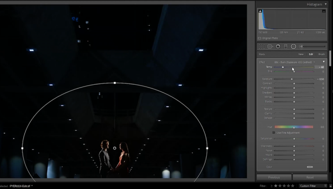Screen dimensions: 333x189
Task: Click the Defringe slider handle
Action: coord(294,160)
